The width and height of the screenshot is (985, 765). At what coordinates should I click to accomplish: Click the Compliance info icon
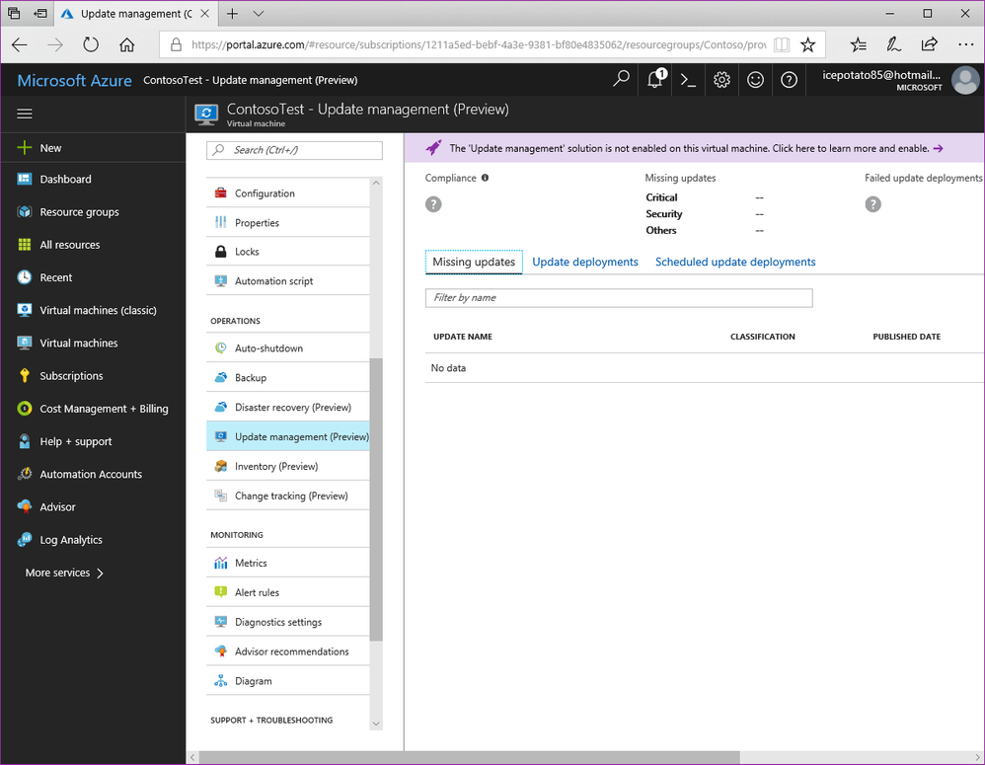click(485, 178)
